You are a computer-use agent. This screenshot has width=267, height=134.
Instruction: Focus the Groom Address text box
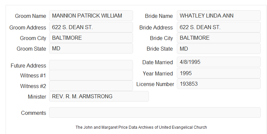point(91,27)
